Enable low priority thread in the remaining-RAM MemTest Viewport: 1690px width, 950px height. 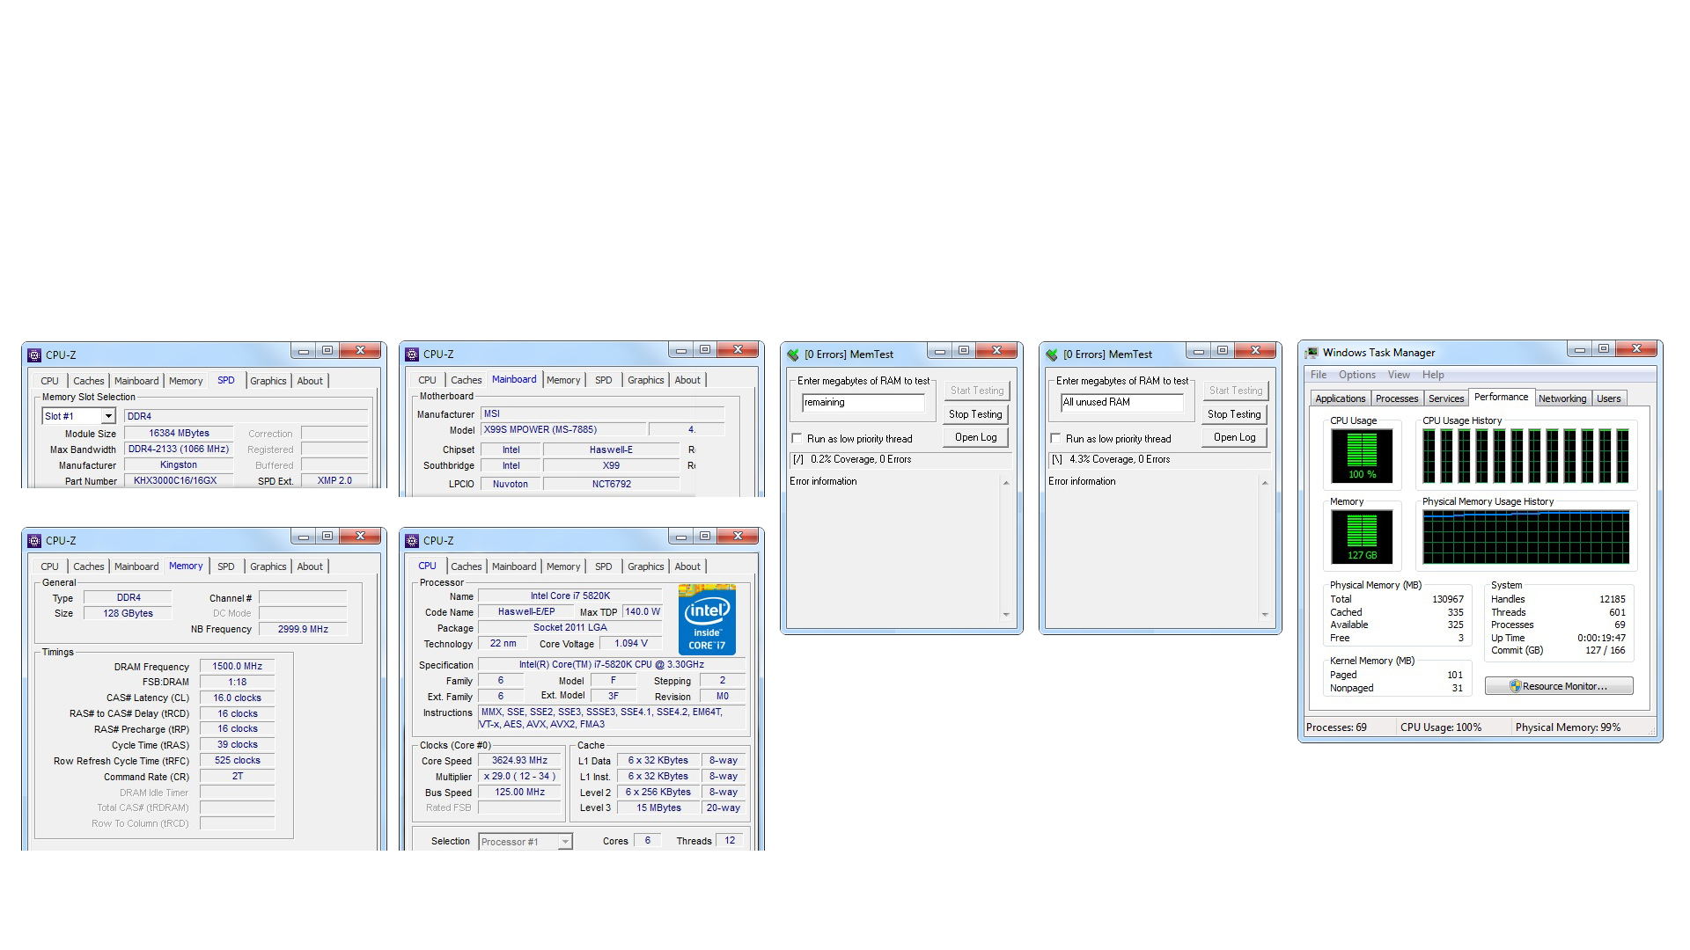(x=797, y=438)
